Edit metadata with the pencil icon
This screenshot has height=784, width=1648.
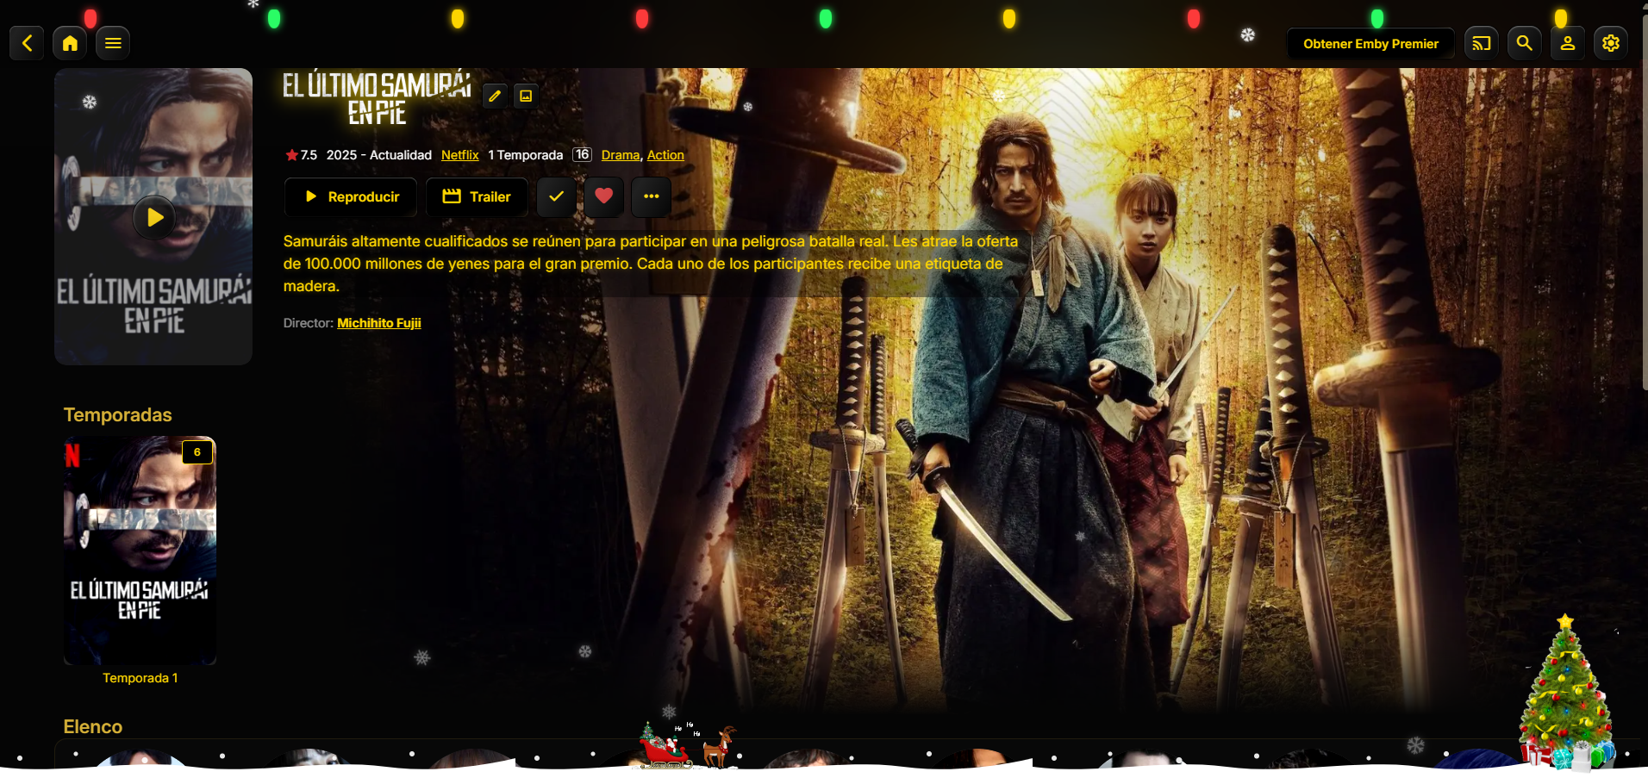click(x=495, y=96)
